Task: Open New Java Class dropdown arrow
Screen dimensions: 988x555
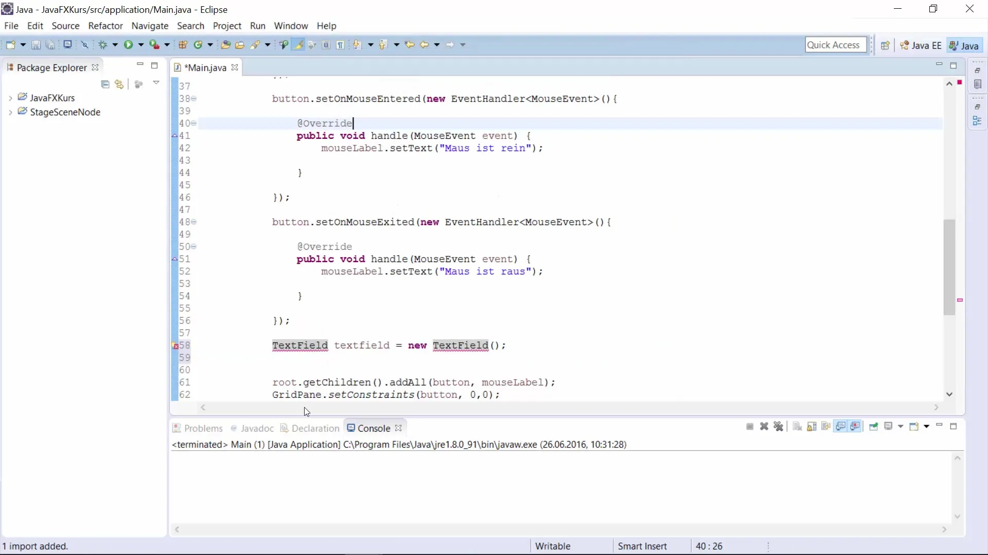Action: [210, 45]
